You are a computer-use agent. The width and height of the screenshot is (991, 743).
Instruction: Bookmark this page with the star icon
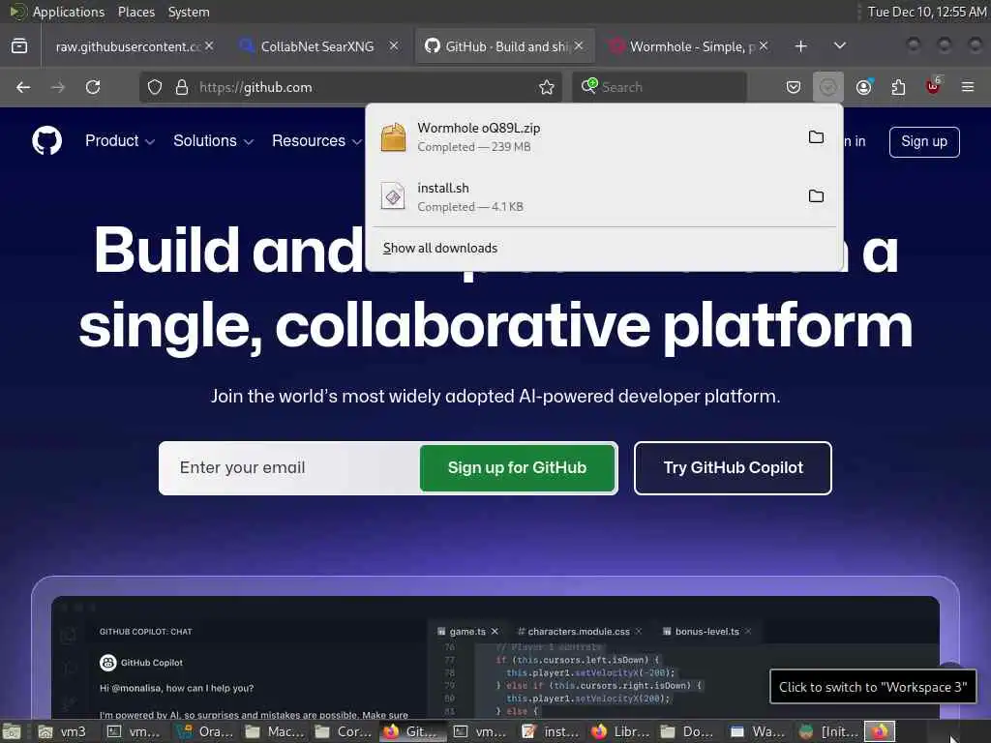(547, 87)
